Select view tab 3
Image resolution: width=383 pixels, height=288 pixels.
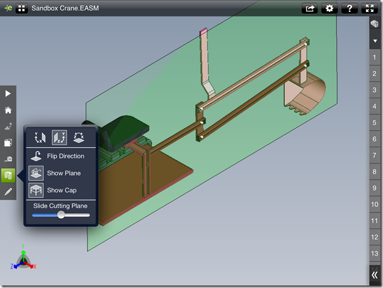(x=375, y=90)
